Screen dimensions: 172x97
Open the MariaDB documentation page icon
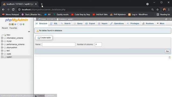(x=18, y=24)
